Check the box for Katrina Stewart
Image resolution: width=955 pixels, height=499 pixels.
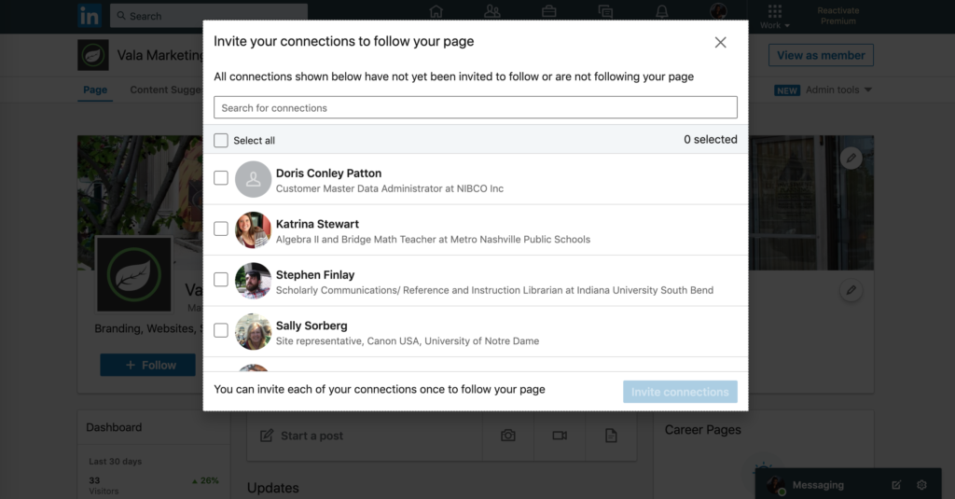[x=221, y=229]
